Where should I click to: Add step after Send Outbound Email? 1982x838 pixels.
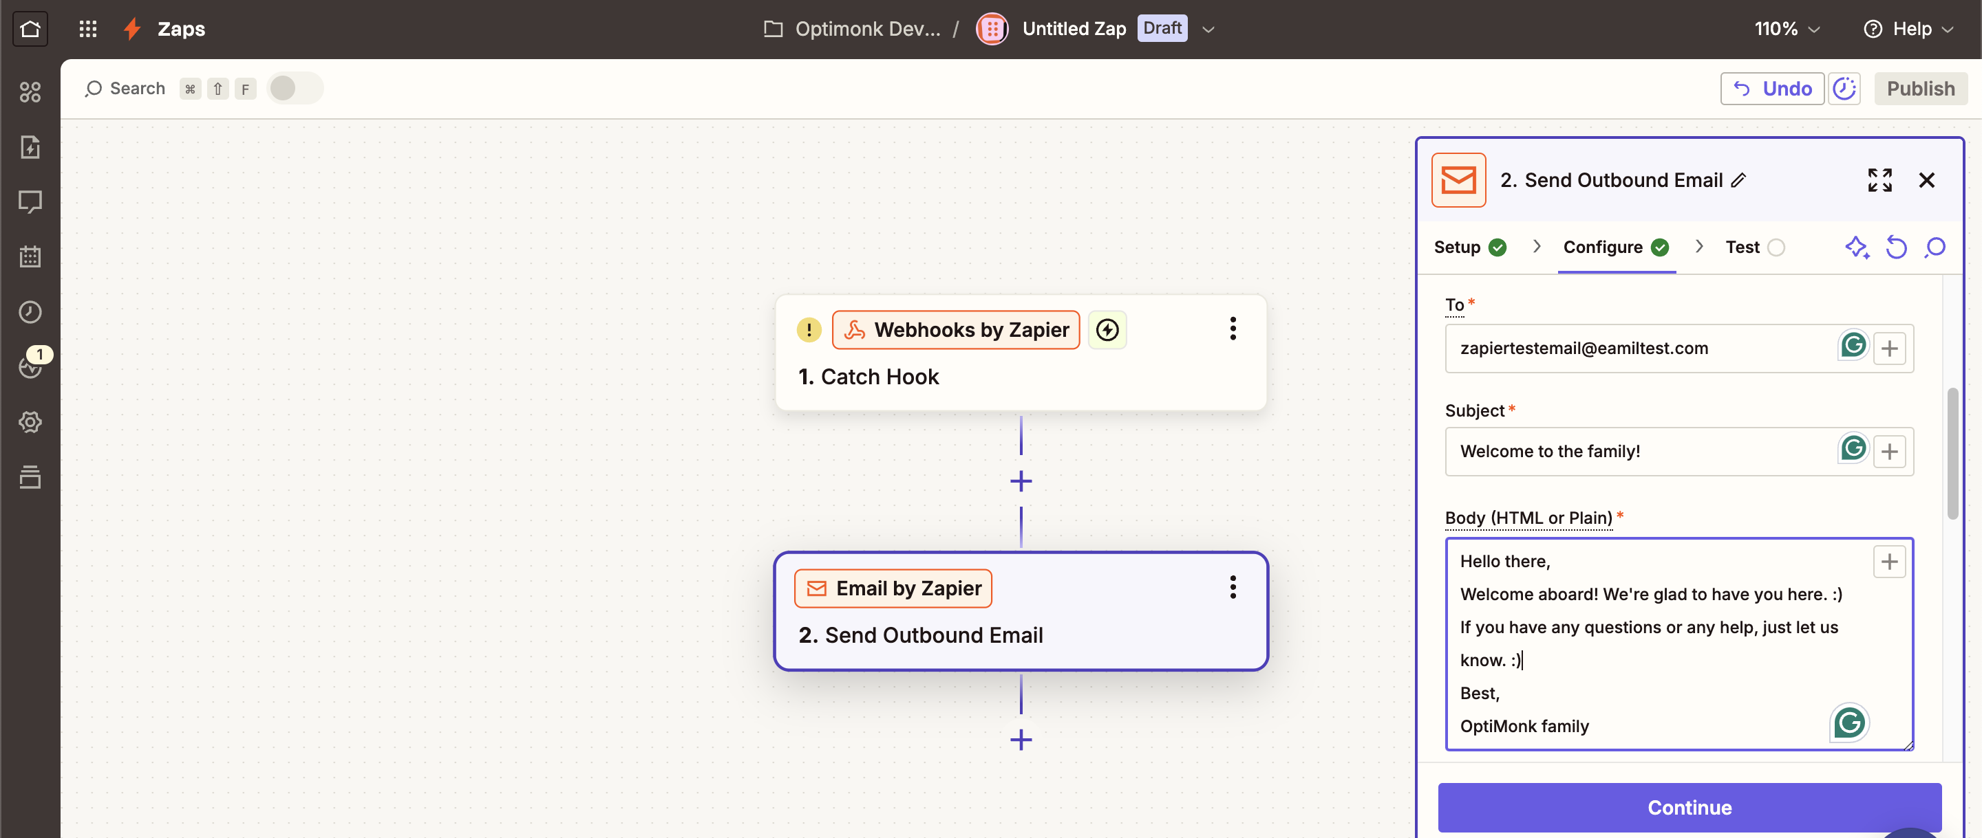[x=1021, y=740]
